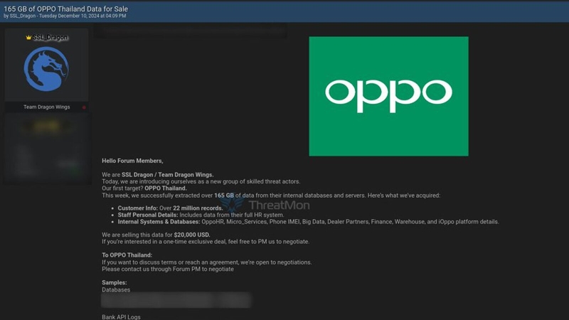Click the post date Tuesday December 10, 2024
The image size is (569, 320).
click(x=70, y=16)
